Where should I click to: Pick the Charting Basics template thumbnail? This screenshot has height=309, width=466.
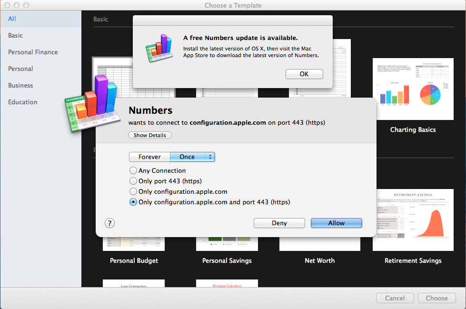(x=413, y=89)
